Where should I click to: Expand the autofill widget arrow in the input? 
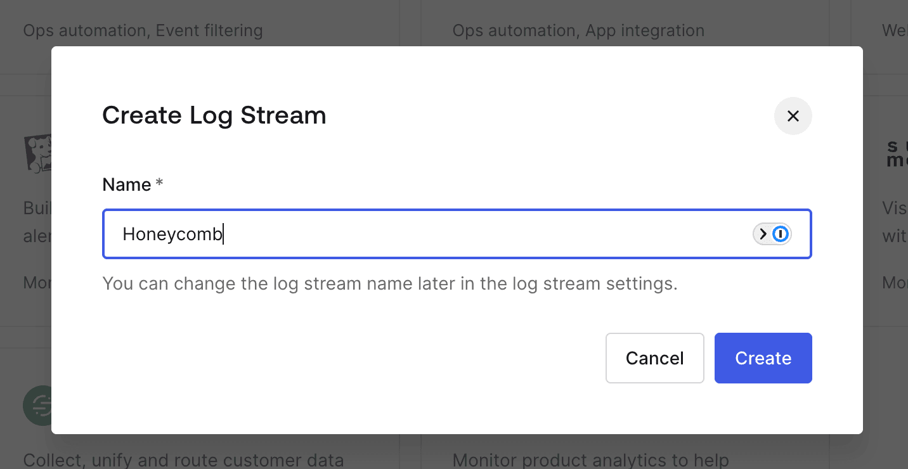[763, 234]
